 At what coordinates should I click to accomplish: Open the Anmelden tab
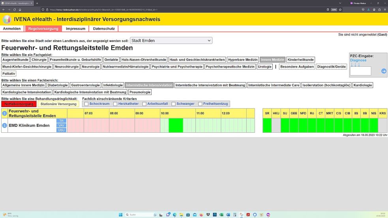(12, 29)
